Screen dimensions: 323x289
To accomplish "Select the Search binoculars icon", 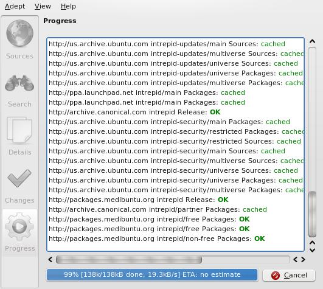I will 19,83.
